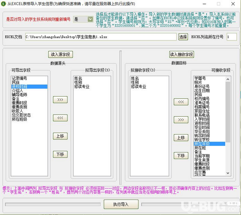Select 民族 in 可导出字段 list
This screenshot has width=241, height=215.
click(29, 82)
